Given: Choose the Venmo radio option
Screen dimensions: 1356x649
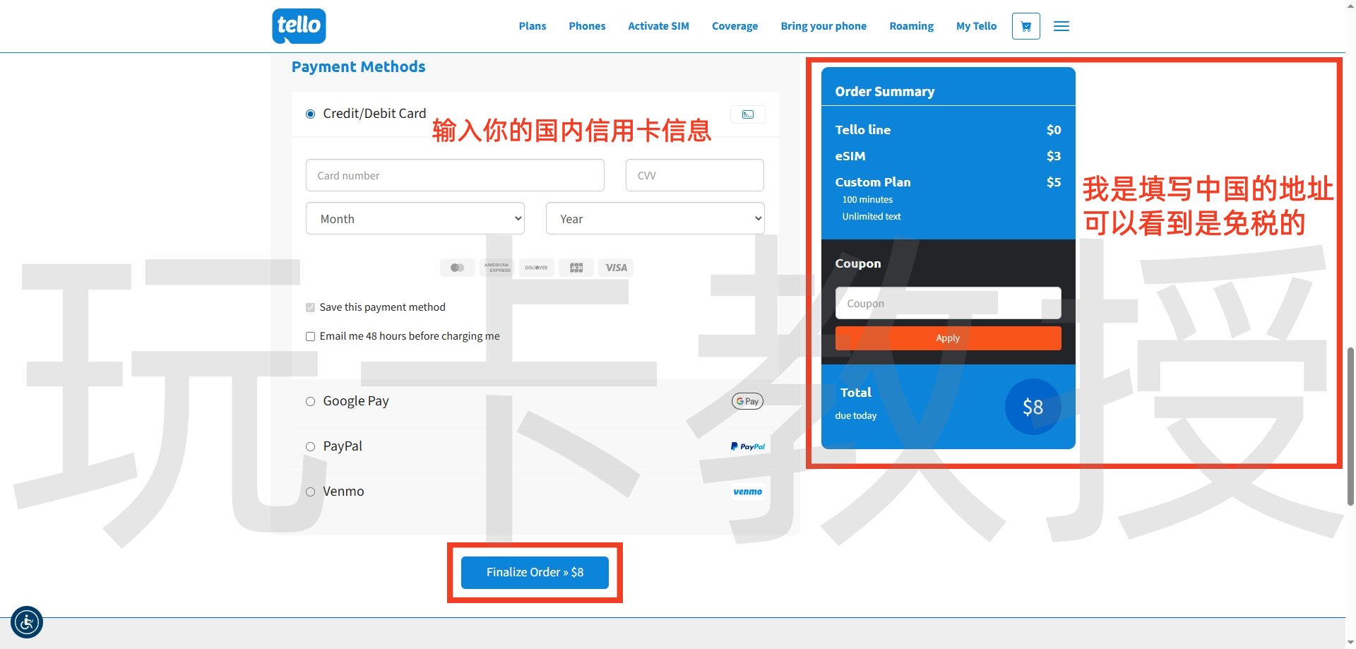Looking at the screenshot, I should (x=310, y=492).
